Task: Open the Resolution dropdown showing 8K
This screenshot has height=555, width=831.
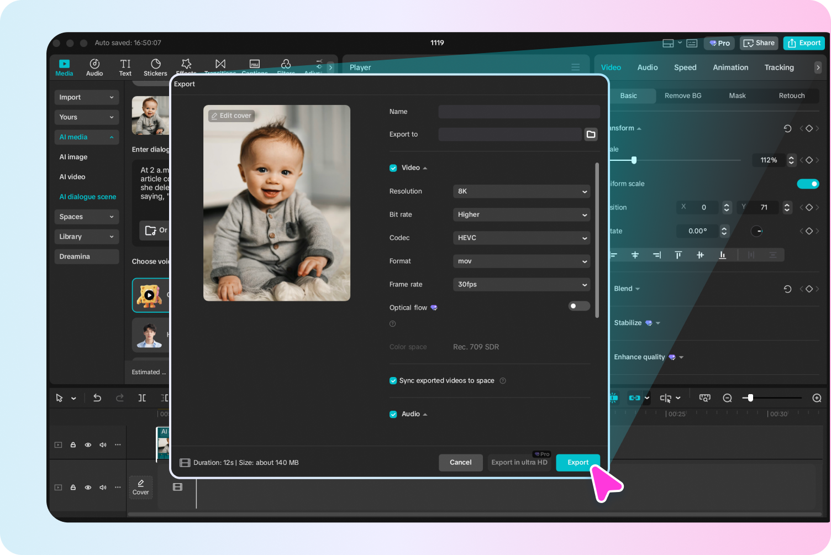Action: (521, 191)
